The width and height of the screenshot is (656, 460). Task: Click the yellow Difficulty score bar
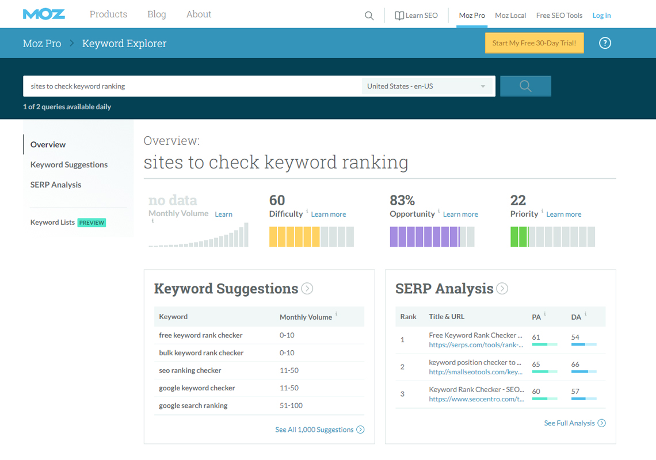(x=311, y=237)
